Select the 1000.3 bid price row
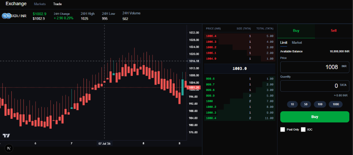The height and width of the screenshot is (155, 353). coord(240,113)
